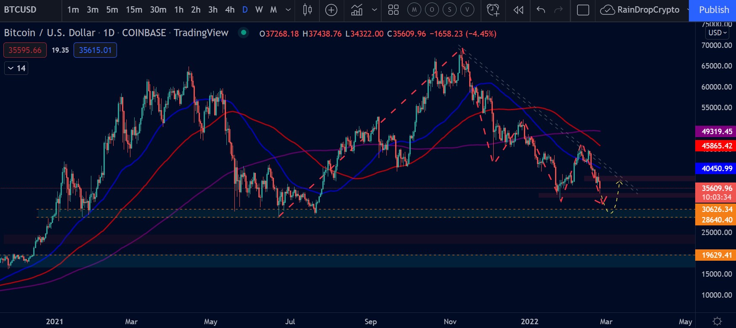Viewport: 736px width, 328px height.
Task: Click the blue Publish button
Action: (x=714, y=10)
